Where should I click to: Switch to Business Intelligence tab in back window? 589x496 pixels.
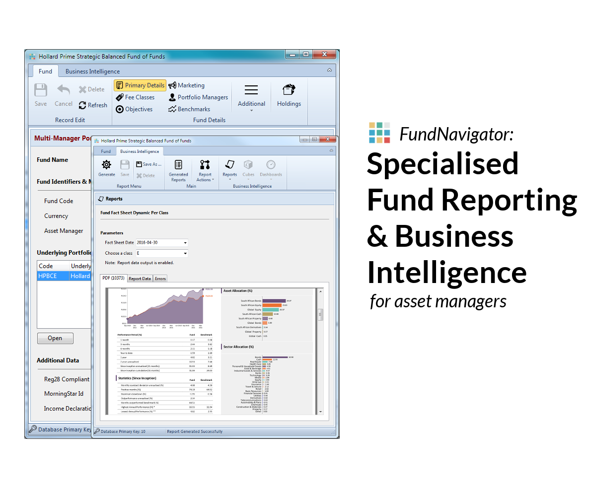coord(92,71)
